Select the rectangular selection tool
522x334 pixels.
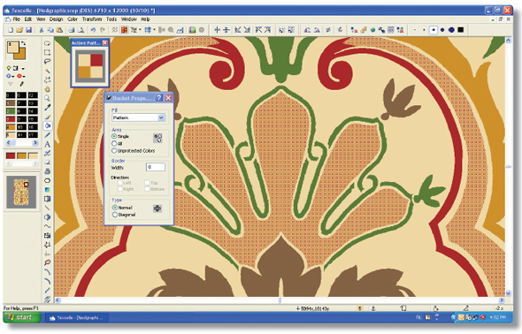click(47, 52)
